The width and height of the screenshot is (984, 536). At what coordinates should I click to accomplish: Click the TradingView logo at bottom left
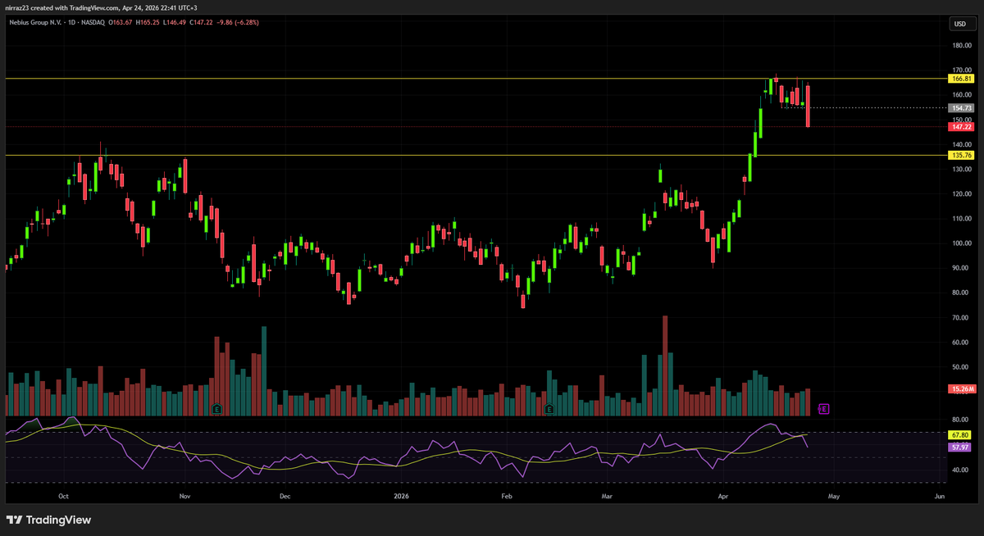[x=48, y=520]
